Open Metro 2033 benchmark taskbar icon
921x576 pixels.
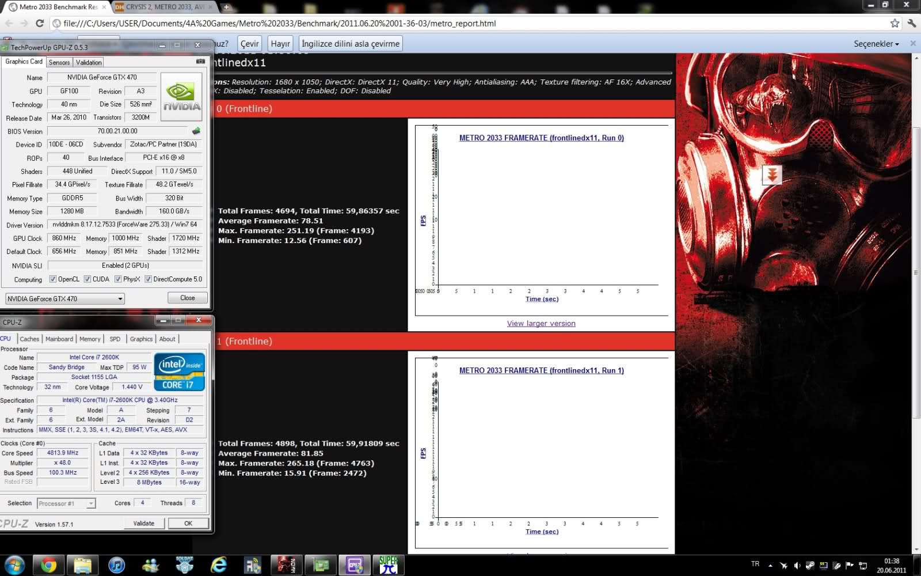coord(287,565)
